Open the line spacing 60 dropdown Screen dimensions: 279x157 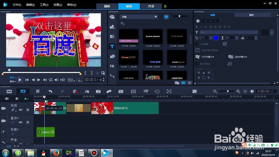point(237,38)
